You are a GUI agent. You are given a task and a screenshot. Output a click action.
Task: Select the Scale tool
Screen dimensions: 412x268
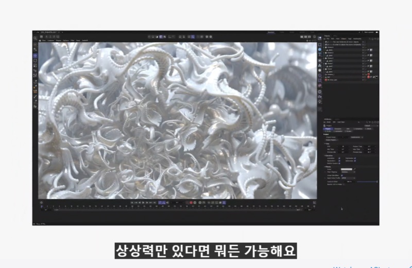(35, 65)
